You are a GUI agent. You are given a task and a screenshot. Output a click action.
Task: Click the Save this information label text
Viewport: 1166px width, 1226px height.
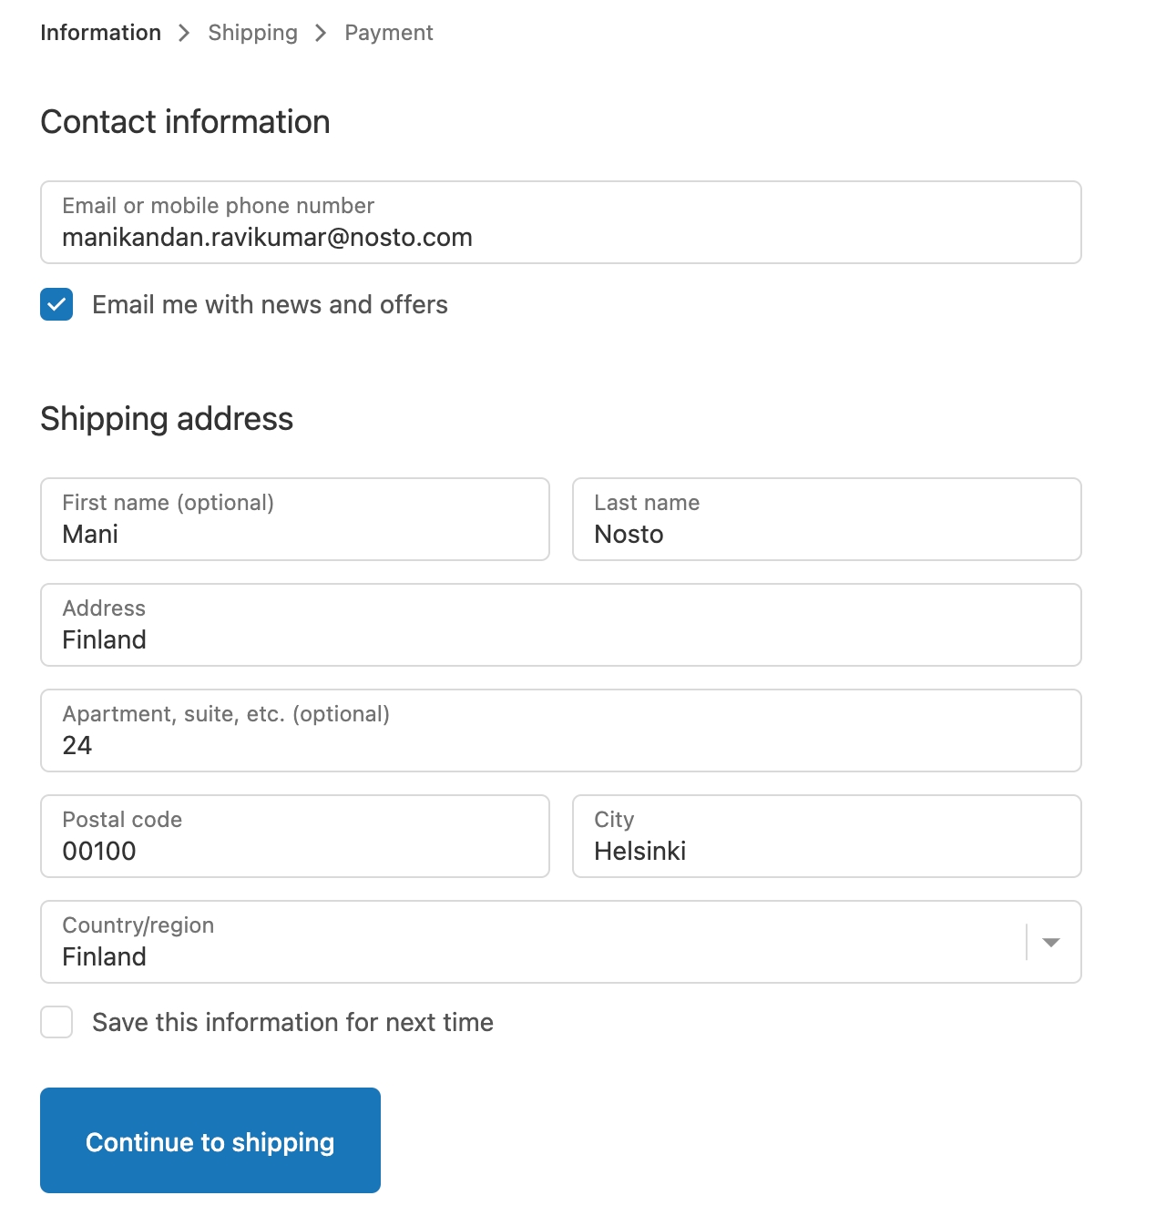(292, 1022)
